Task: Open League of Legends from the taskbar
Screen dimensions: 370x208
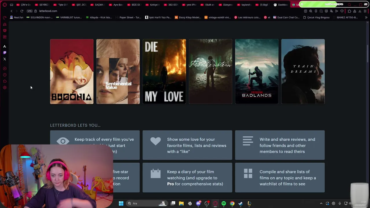Action: (x=249, y=203)
